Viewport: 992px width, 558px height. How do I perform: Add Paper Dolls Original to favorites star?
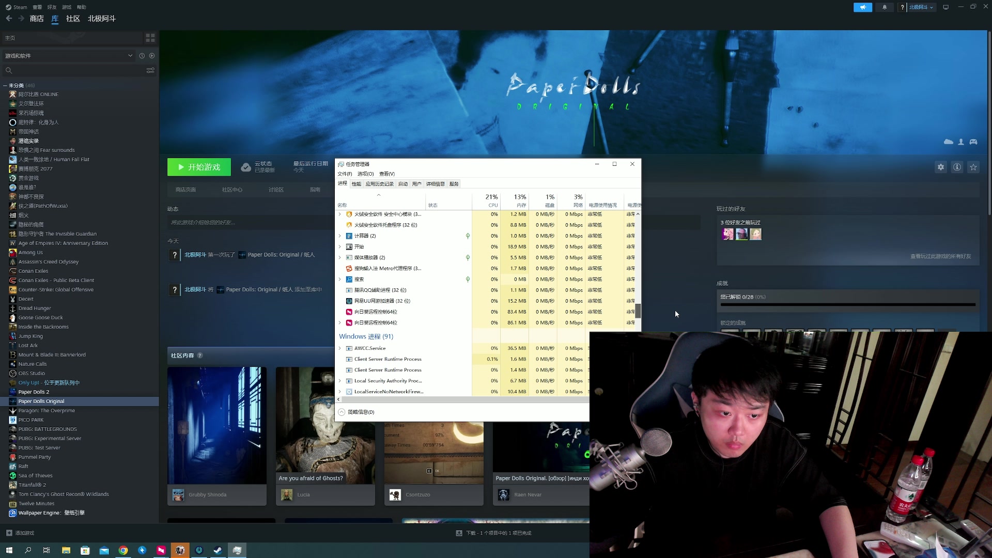973,167
